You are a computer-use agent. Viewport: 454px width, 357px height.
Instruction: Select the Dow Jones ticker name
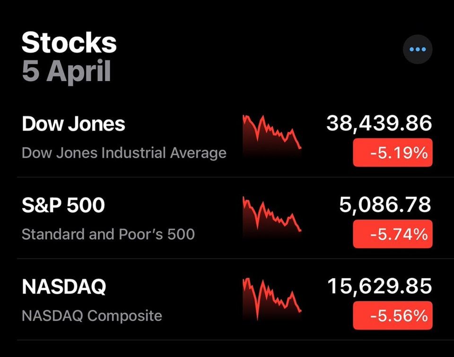coord(73,124)
